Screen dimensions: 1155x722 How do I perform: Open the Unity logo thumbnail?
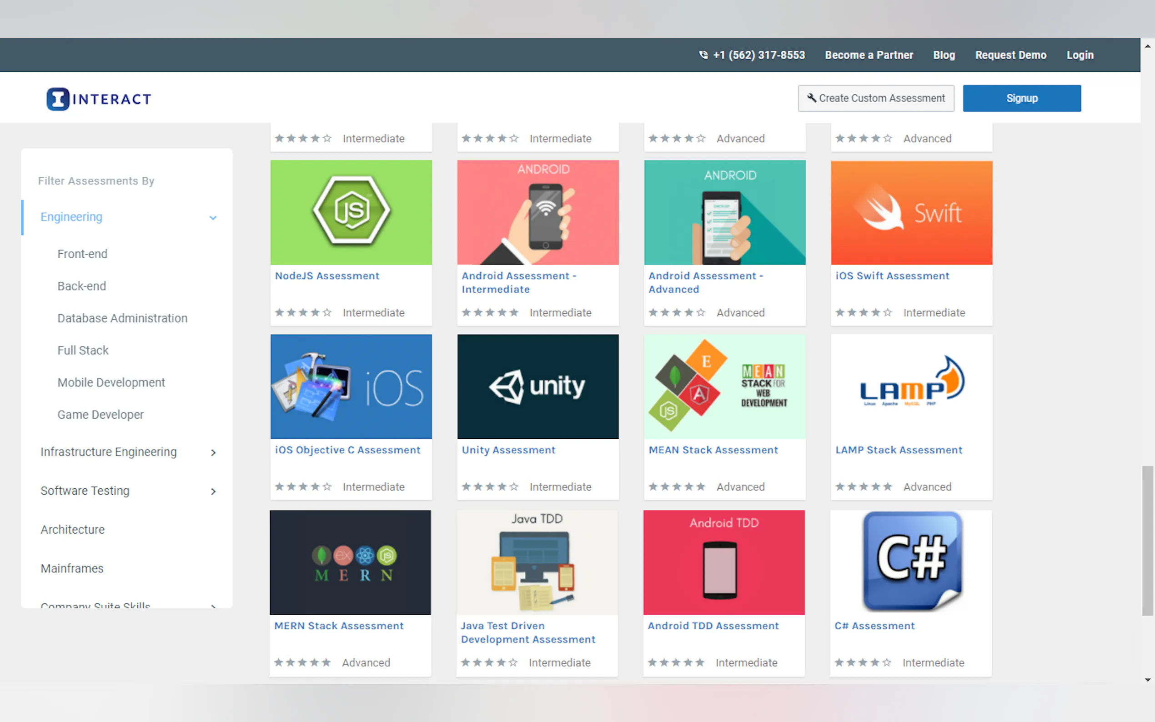[537, 386]
